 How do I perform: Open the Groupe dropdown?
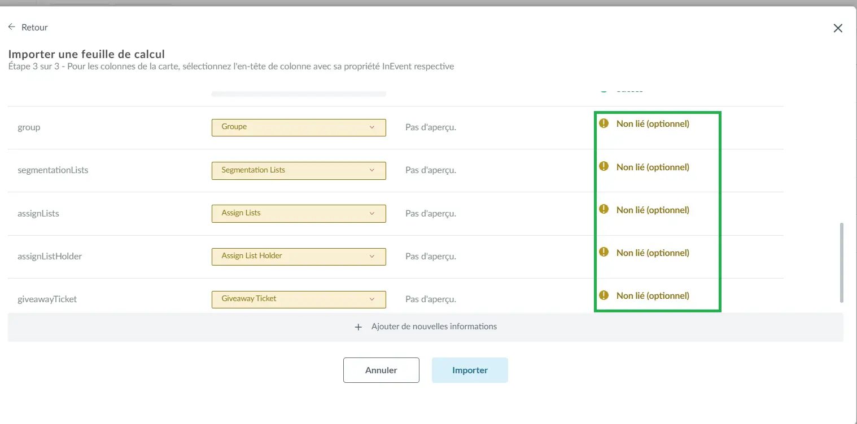click(299, 127)
